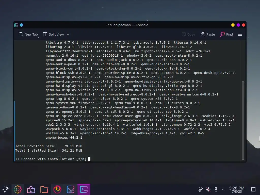
Task: Open the Find search tool
Action: coord(226,34)
